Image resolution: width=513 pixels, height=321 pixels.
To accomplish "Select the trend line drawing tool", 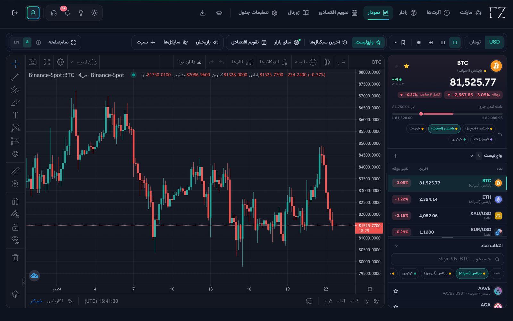I will pyautogui.click(x=15, y=77).
